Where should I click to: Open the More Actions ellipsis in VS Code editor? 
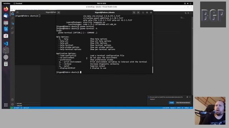pyautogui.click(x=191, y=13)
